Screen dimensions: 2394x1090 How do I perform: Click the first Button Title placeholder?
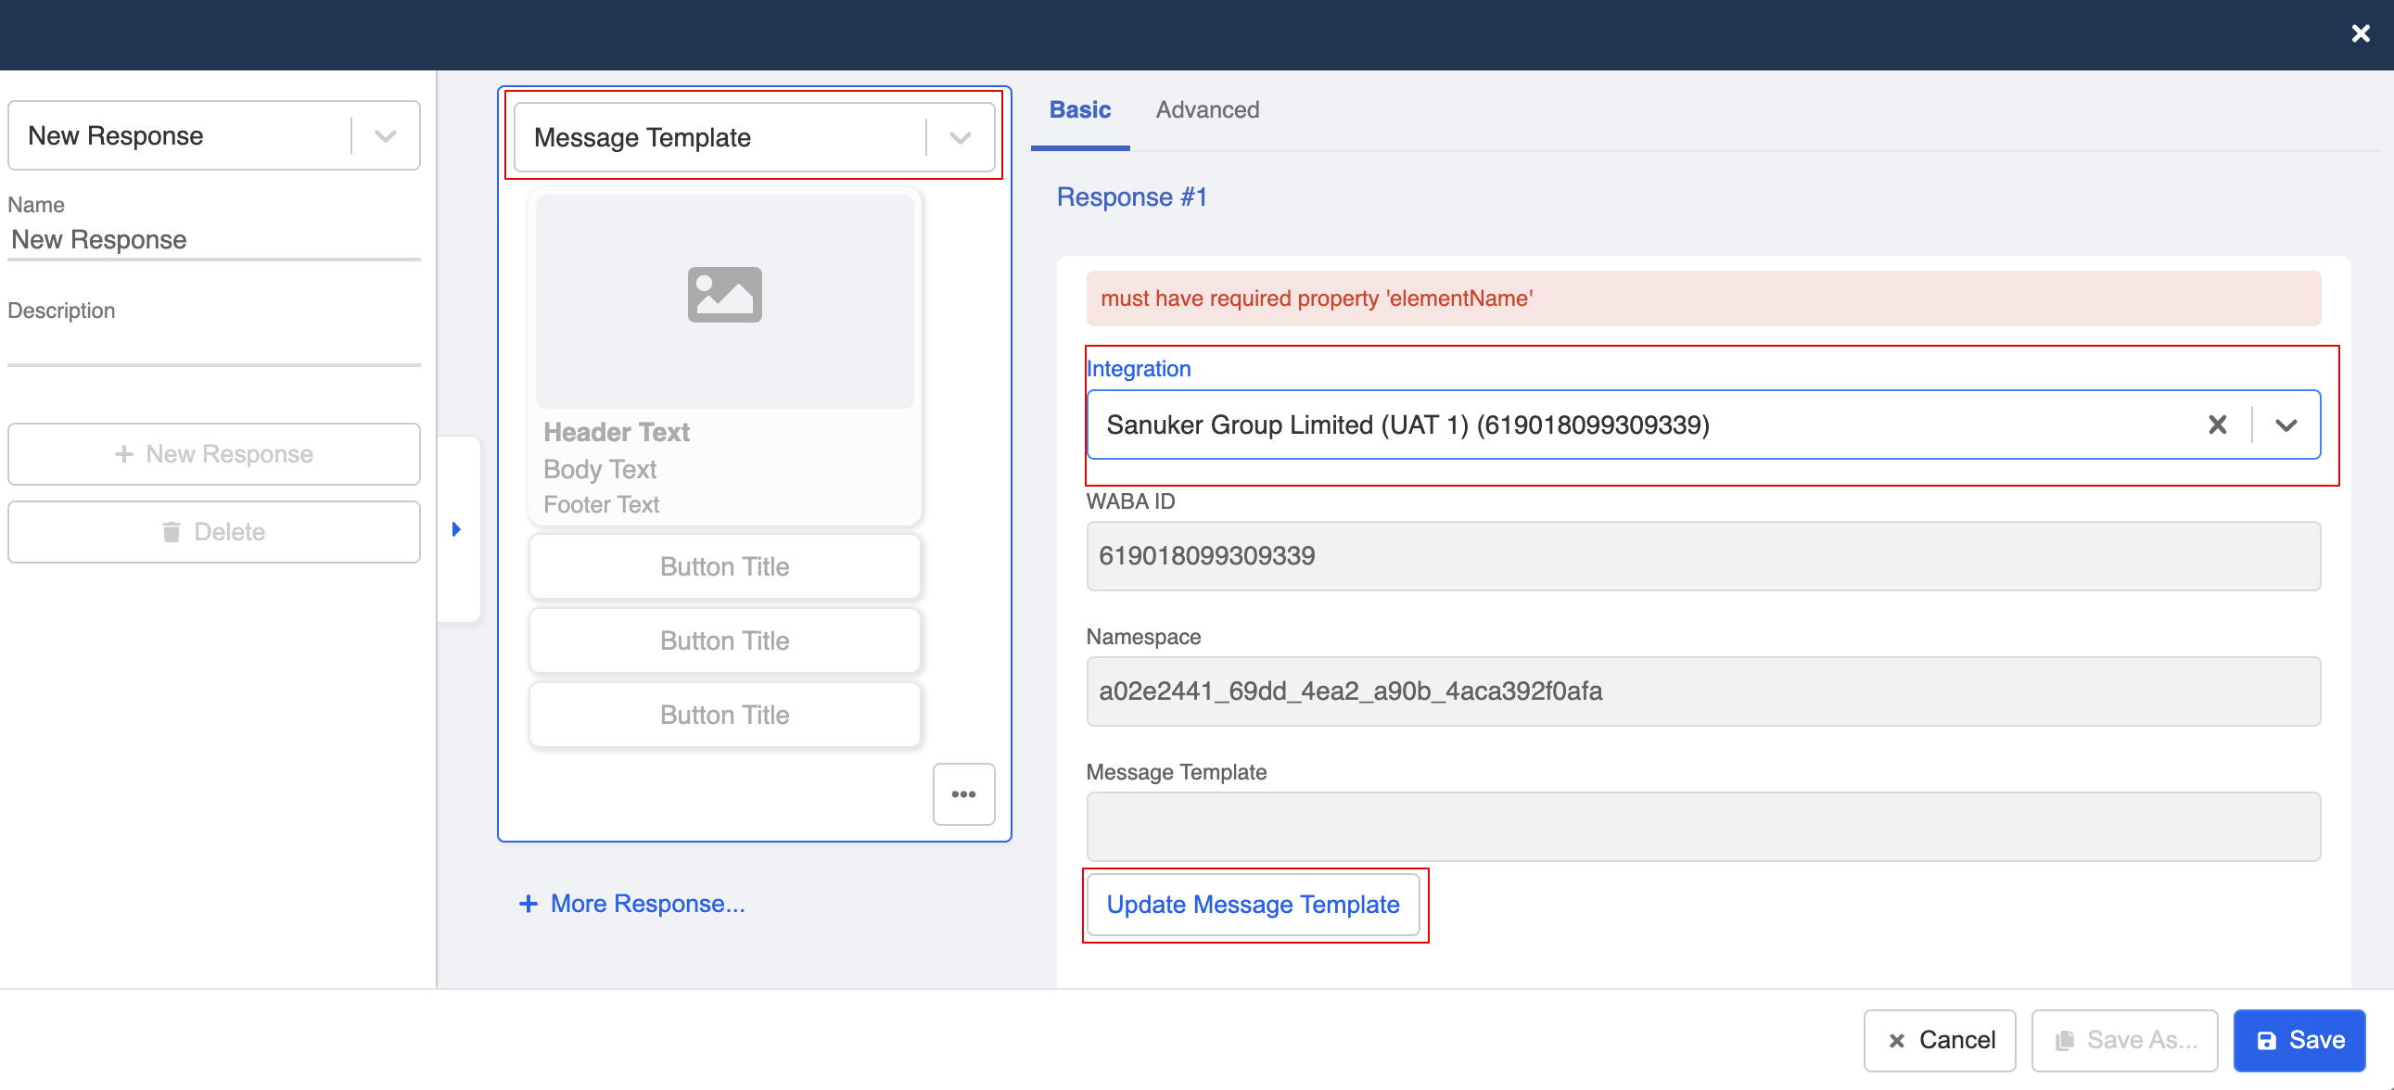pos(724,566)
